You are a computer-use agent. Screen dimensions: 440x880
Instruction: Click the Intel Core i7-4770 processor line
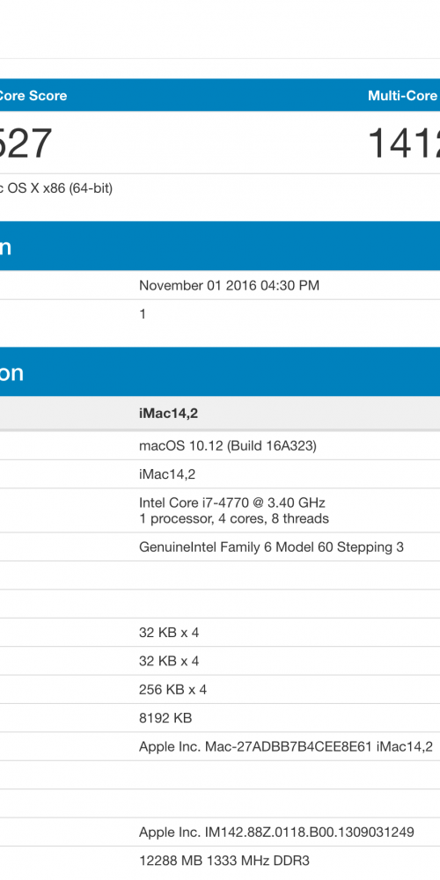[x=232, y=502]
